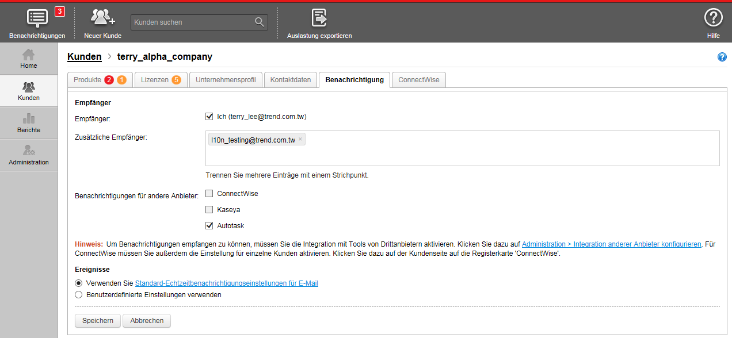Click the blue context help icon
Screen dimensions: 732x338
click(x=722, y=57)
